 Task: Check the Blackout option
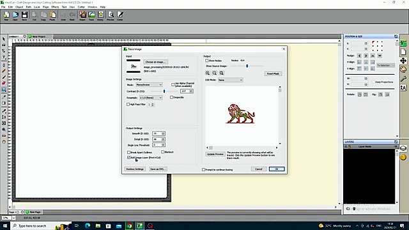pos(163,152)
